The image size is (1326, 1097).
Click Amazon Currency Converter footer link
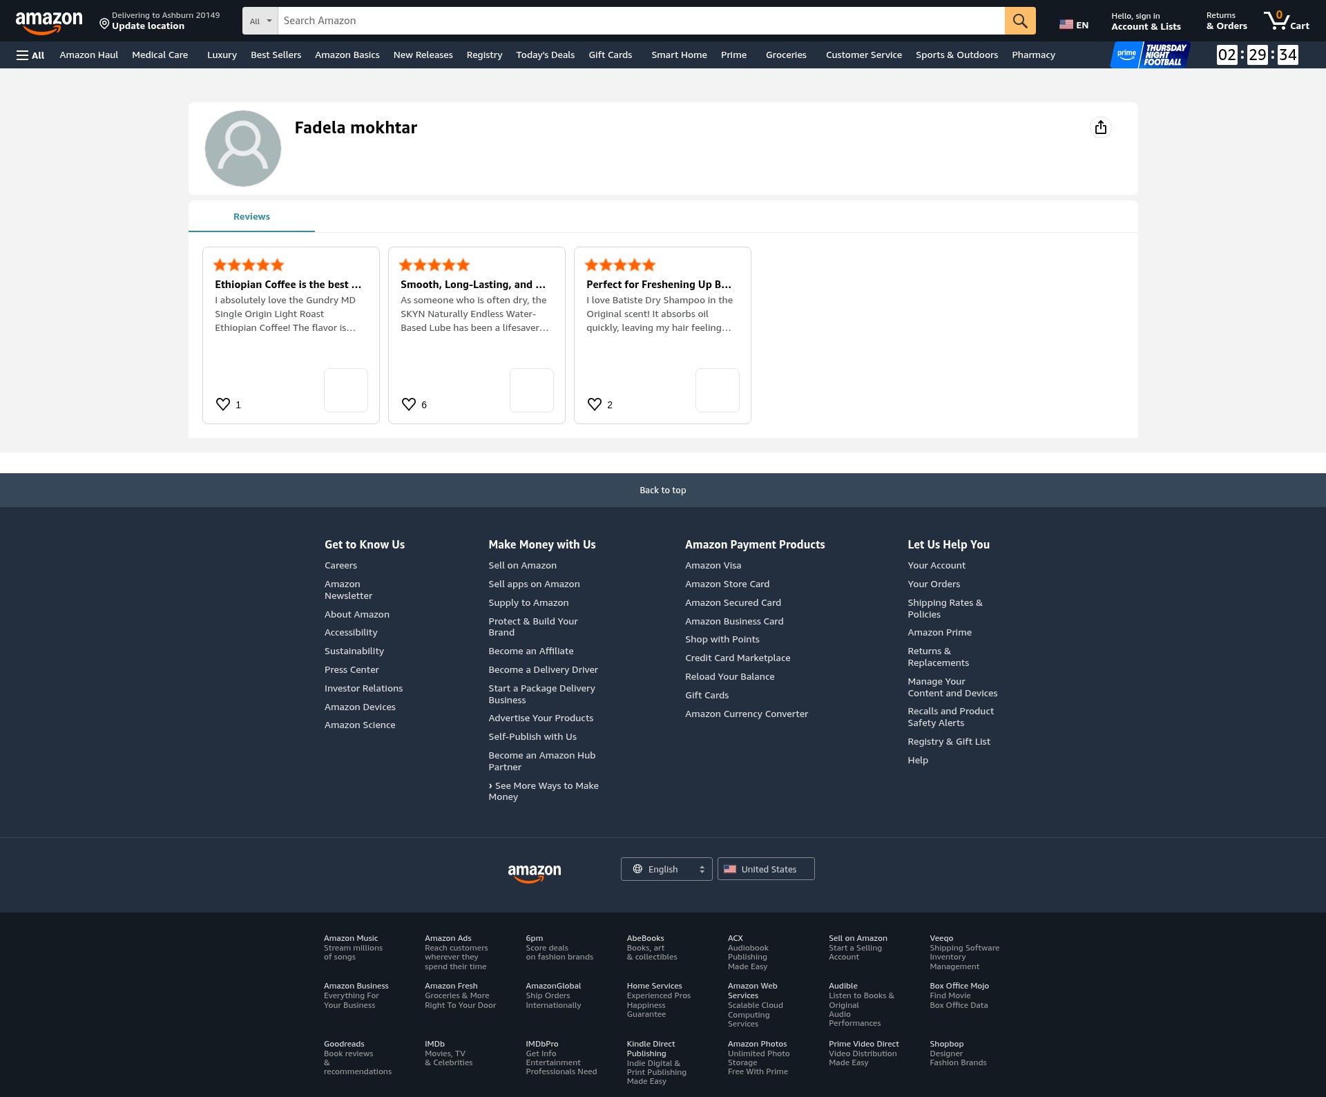tap(747, 714)
